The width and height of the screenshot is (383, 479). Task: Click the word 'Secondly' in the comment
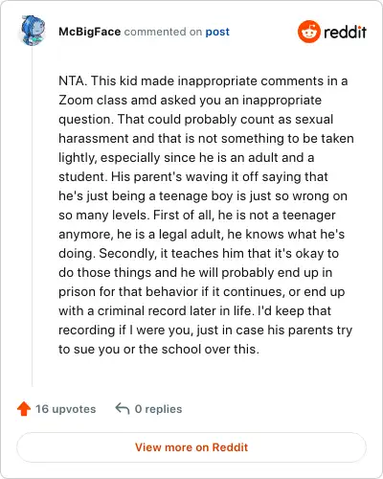[128, 254]
